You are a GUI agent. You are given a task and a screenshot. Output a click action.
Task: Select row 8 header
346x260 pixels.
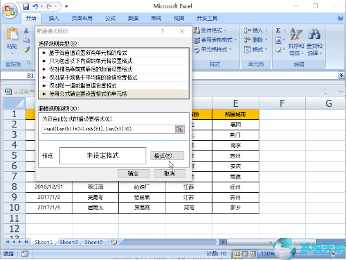tap(15, 187)
